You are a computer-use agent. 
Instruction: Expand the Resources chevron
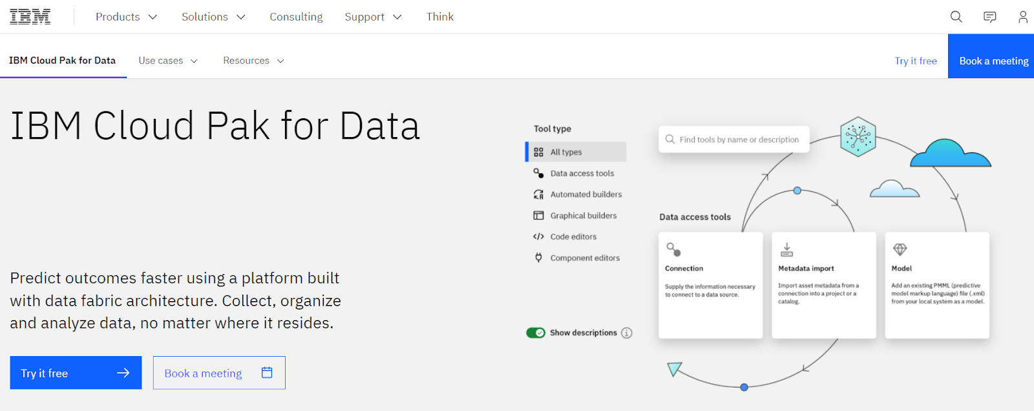(280, 61)
